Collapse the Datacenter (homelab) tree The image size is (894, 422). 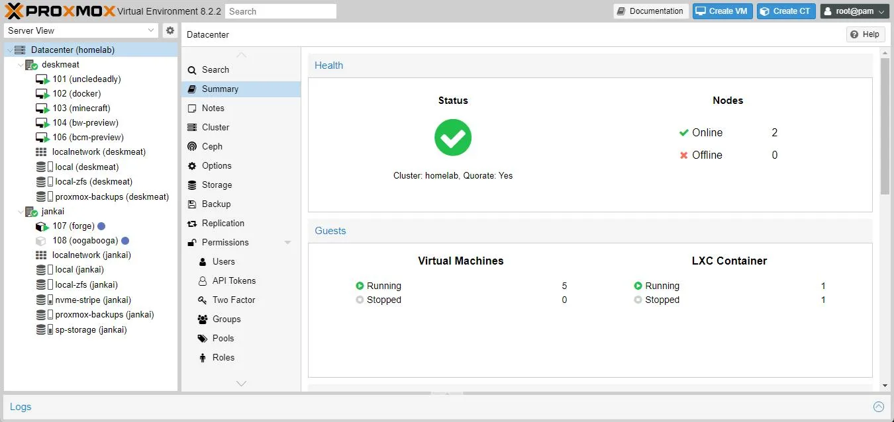[x=9, y=50]
